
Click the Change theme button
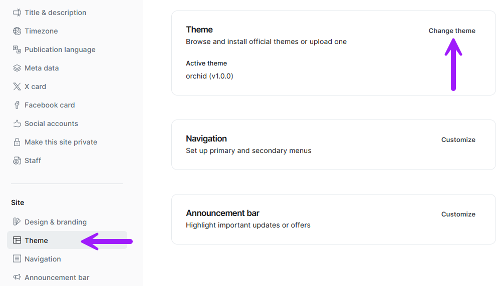(452, 31)
